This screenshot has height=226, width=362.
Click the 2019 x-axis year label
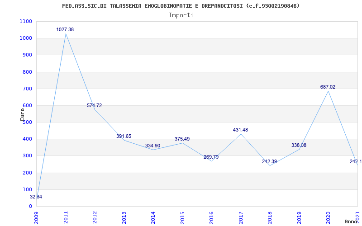[x=299, y=218]
